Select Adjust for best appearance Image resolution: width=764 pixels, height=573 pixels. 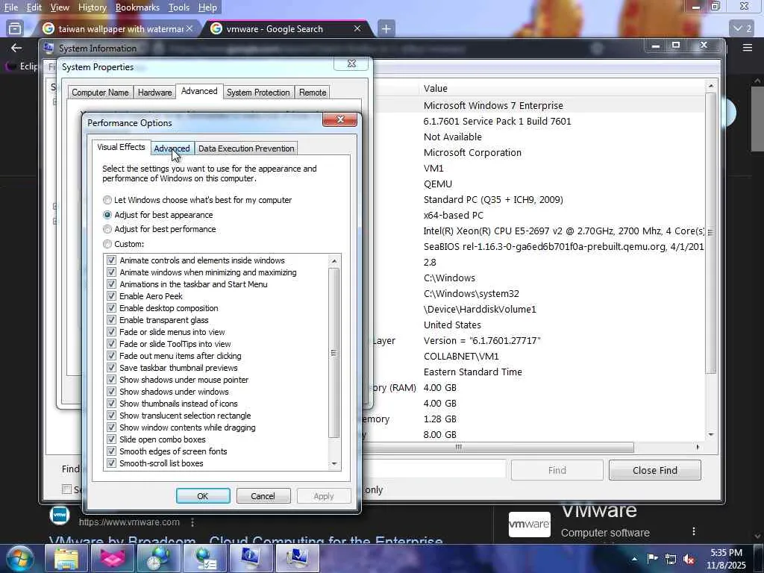tap(107, 214)
